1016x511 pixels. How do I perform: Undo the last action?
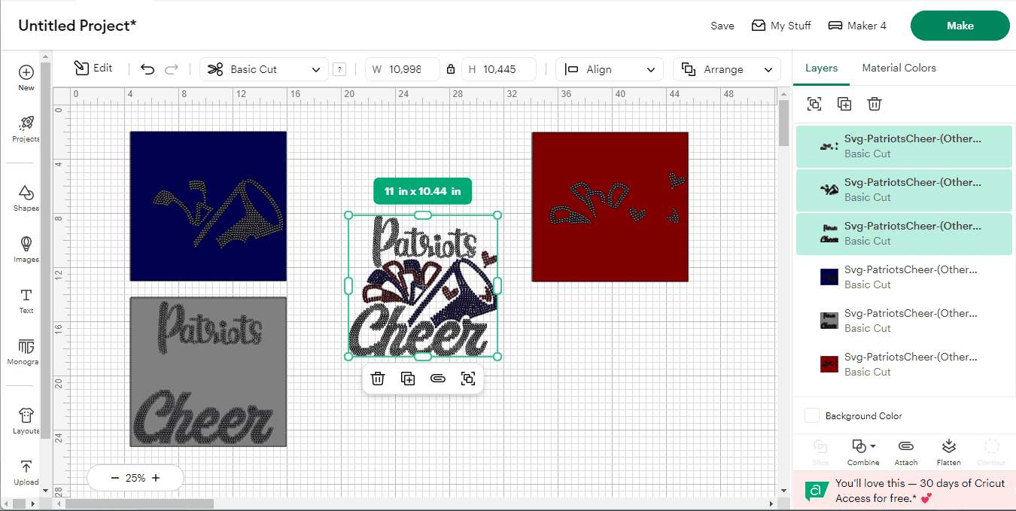pos(148,69)
